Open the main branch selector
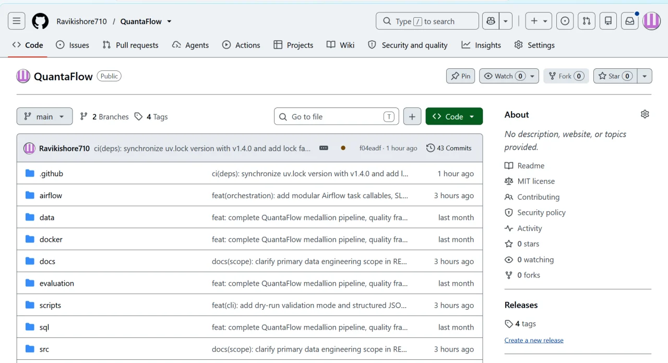This screenshot has height=363, width=668. pyautogui.click(x=44, y=116)
